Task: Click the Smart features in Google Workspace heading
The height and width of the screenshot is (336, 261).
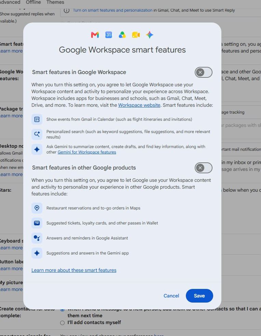Action: tap(79, 72)
